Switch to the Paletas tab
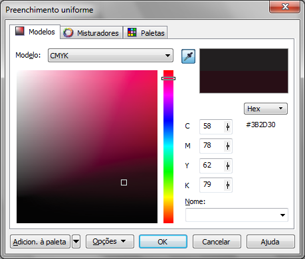 pyautogui.click(x=146, y=33)
